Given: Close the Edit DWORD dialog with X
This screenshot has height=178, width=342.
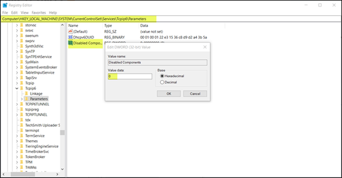Looking at the screenshot, I should point(205,47).
